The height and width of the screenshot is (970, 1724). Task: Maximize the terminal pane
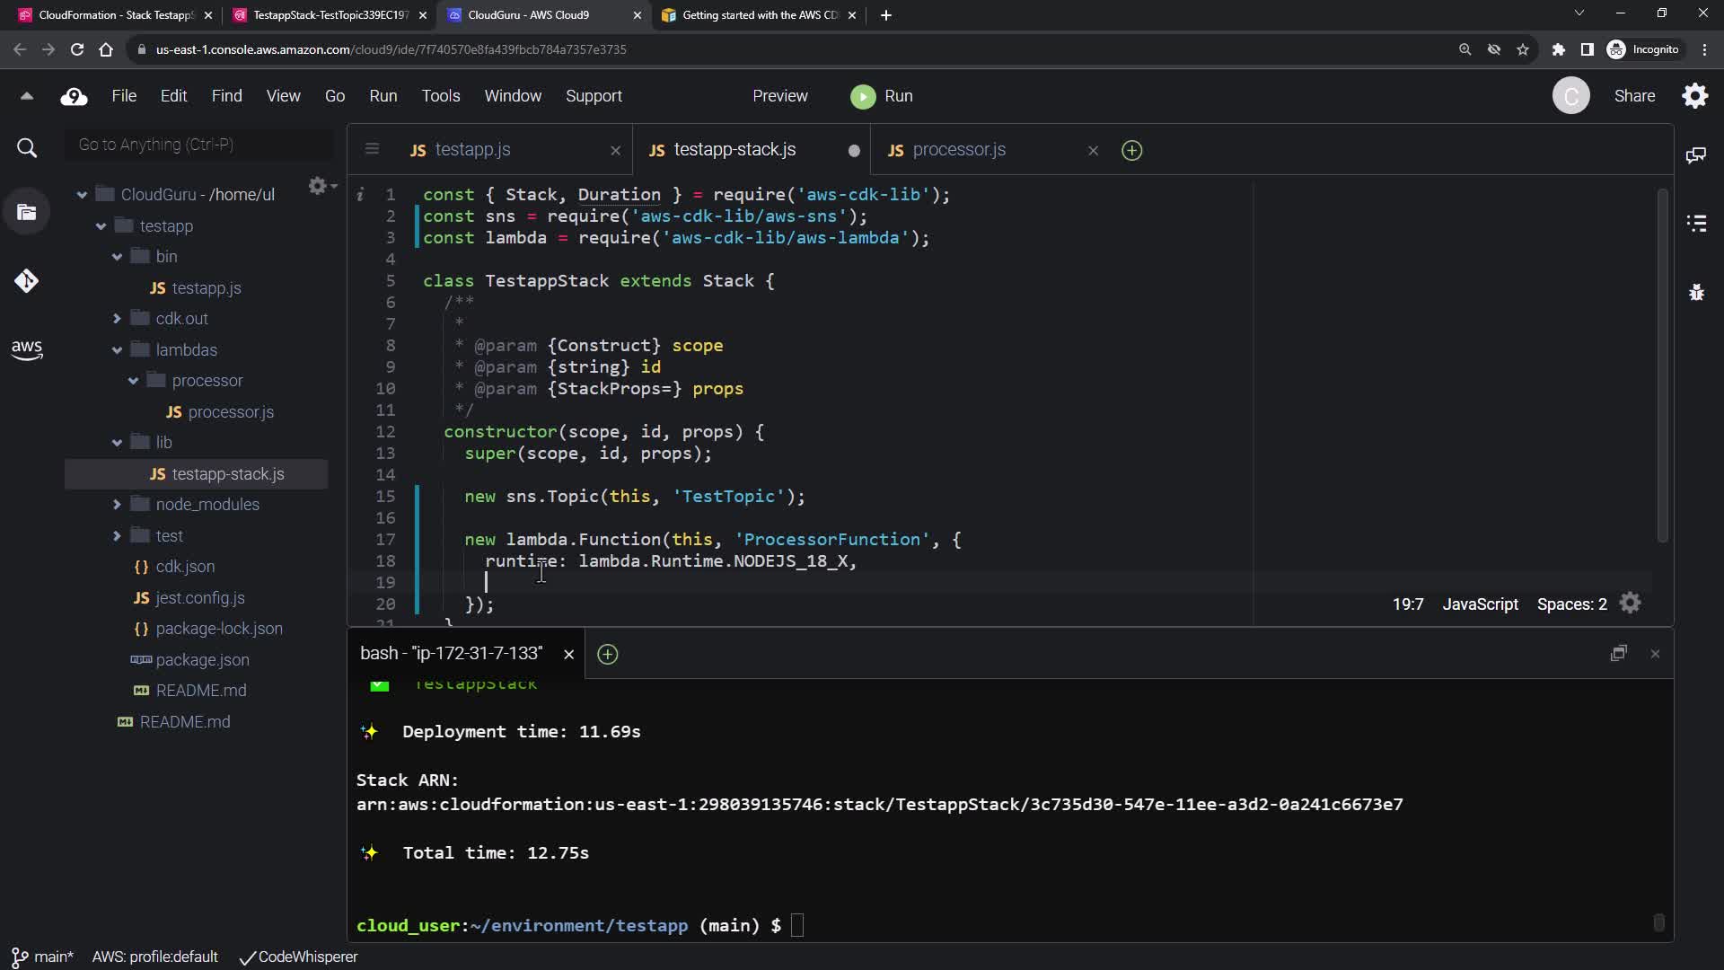coord(1618,654)
